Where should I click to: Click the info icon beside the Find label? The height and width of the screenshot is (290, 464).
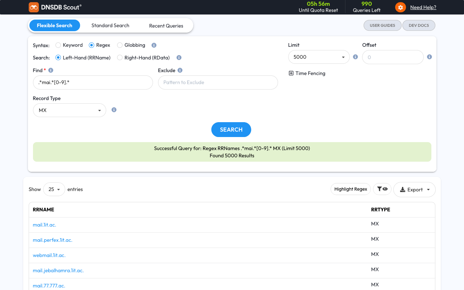coord(51,70)
